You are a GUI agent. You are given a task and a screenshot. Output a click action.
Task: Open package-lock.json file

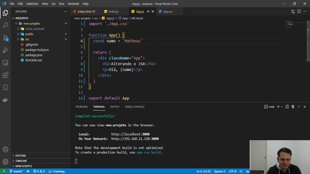point(37,50)
